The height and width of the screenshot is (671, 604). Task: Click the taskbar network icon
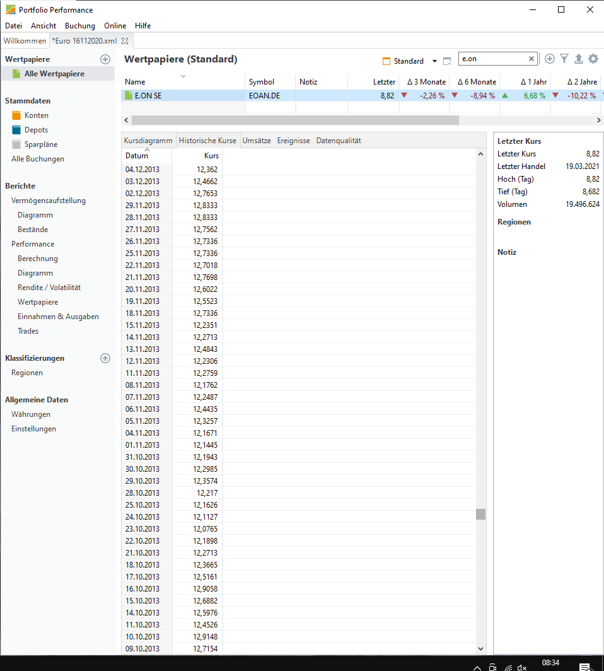[508, 668]
